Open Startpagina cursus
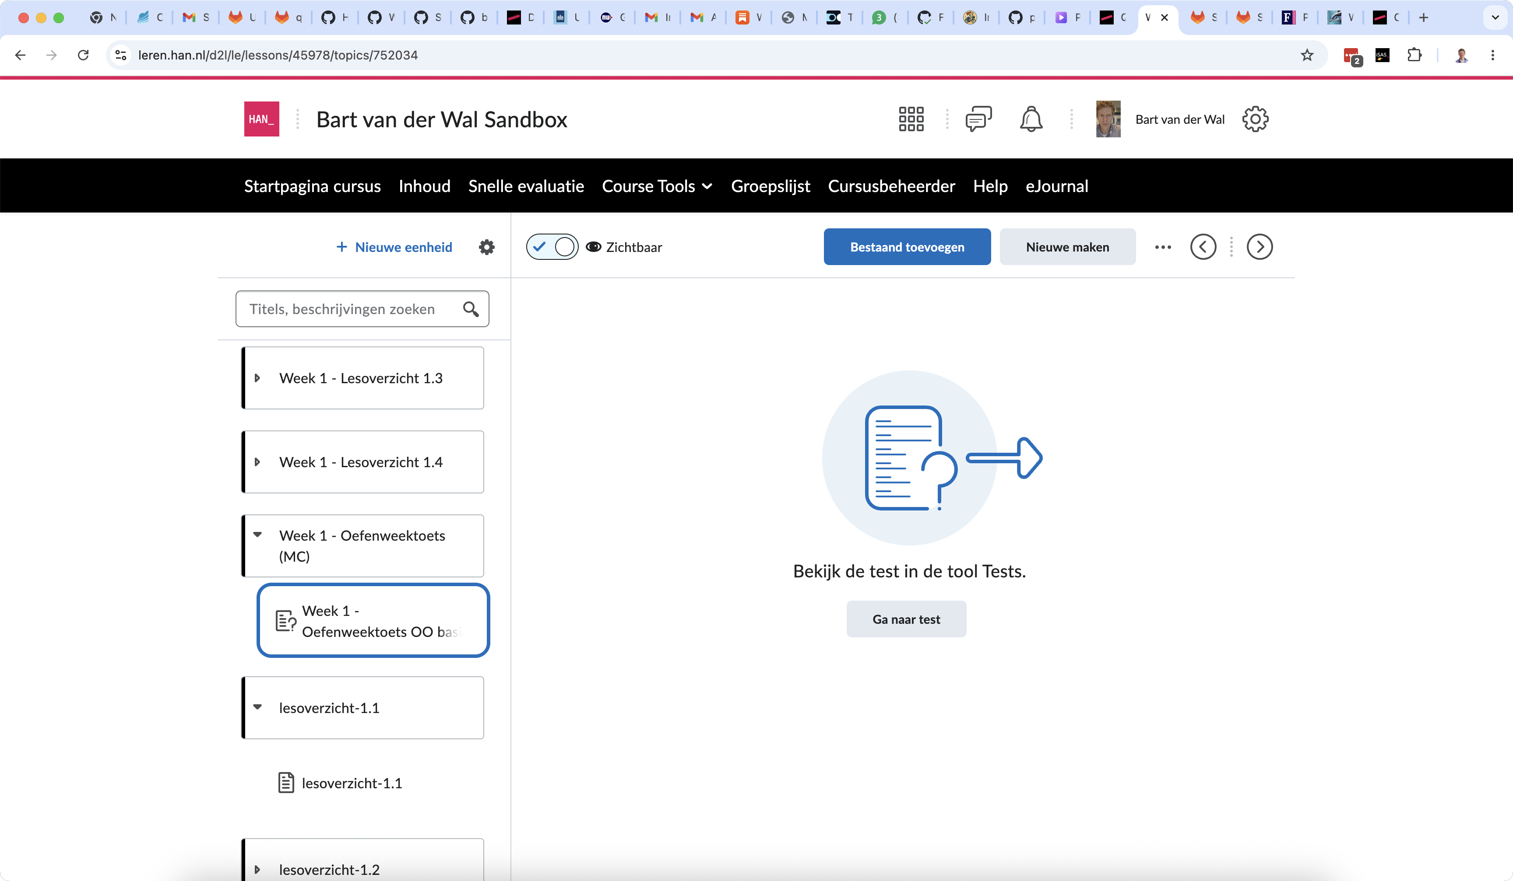This screenshot has width=1513, height=881. (x=312, y=186)
